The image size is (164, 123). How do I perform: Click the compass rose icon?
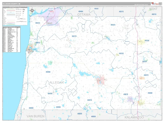(32, 11)
